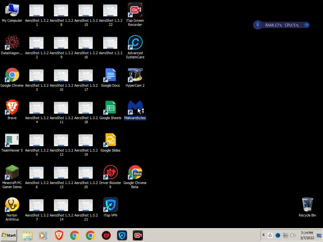Open the taskbar Chrome icon next to Brave
This screenshot has height=242, width=323.
point(74,235)
